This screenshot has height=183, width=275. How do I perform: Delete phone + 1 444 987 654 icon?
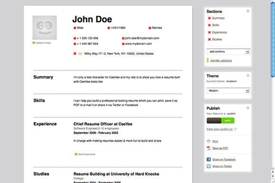(75, 44)
